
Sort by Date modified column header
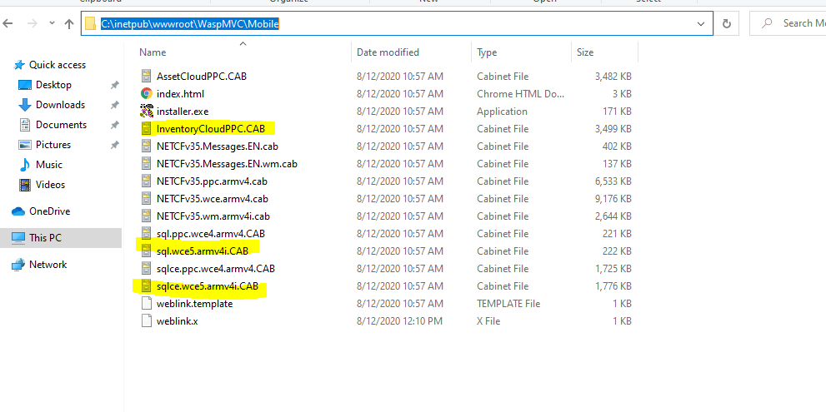tap(388, 52)
